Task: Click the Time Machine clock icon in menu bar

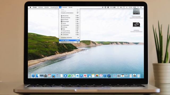Action: coord(118,7)
